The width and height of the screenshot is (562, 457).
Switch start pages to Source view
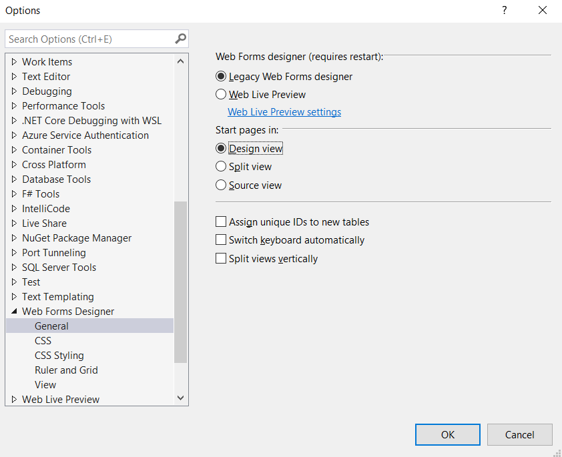[221, 185]
